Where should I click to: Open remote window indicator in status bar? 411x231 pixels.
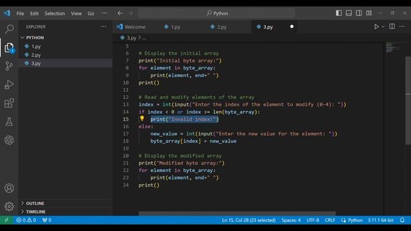click(6, 220)
